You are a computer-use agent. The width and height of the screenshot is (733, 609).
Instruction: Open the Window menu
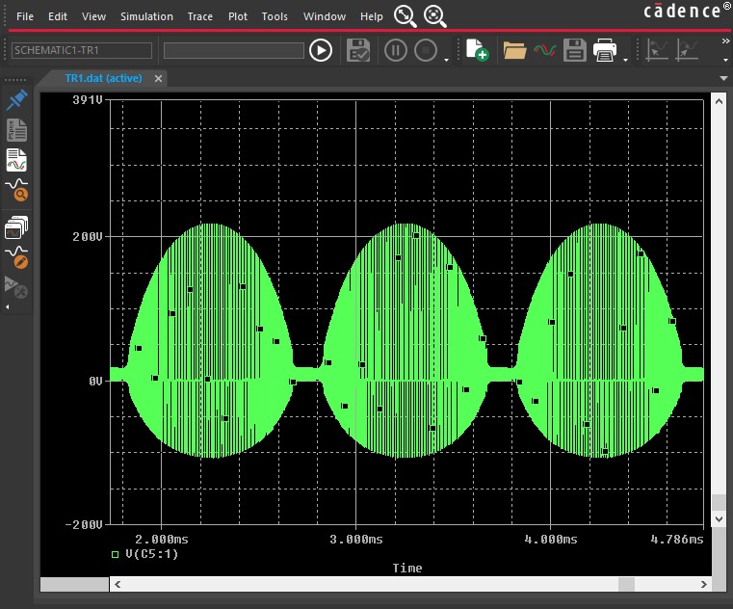325,16
